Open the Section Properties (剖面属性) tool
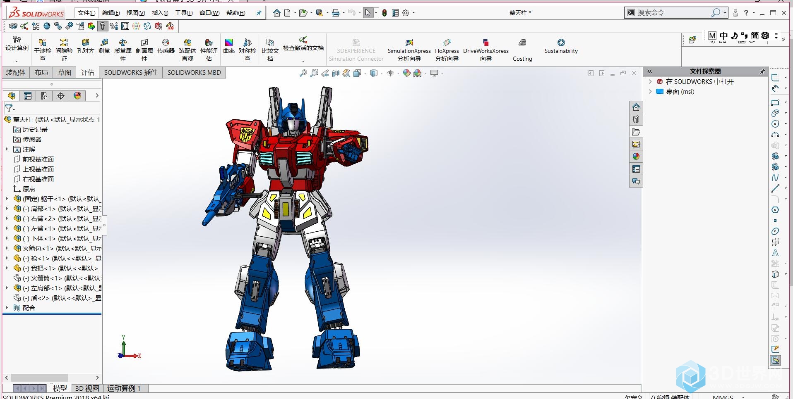Image resolution: width=793 pixels, height=399 pixels. pyautogui.click(x=144, y=49)
